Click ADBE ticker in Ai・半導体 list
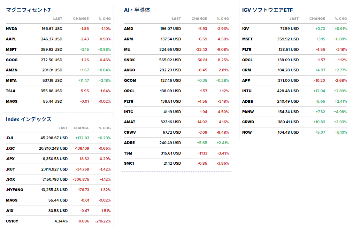 click(129, 143)
